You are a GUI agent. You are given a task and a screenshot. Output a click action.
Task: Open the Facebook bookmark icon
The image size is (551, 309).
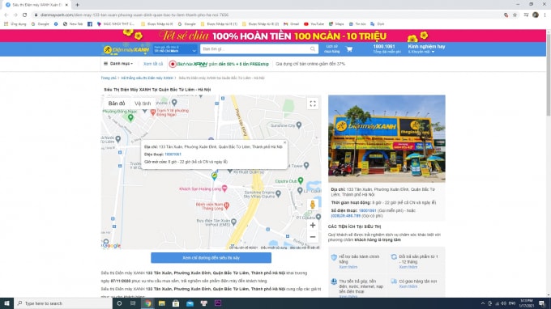pyautogui.click(x=90, y=23)
